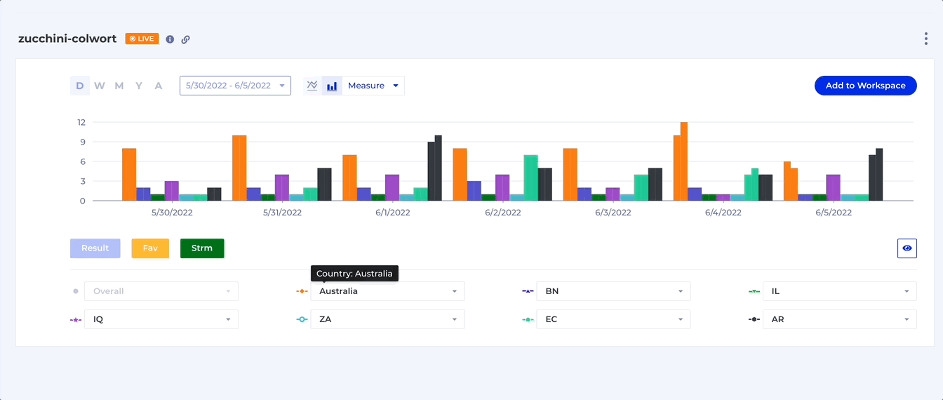
Task: Click the 6/5/2022 axis label
Action: (x=834, y=213)
